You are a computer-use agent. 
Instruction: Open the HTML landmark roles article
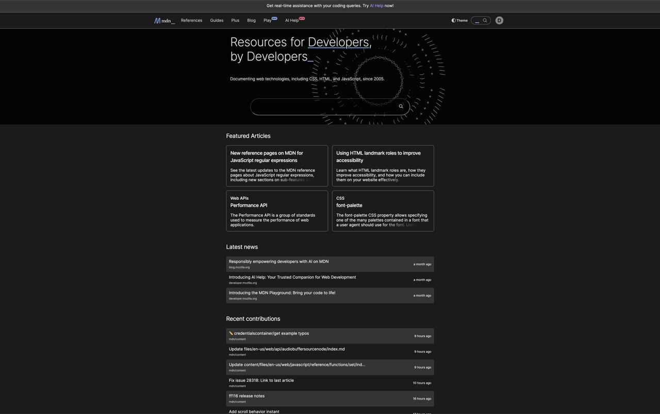(x=378, y=157)
